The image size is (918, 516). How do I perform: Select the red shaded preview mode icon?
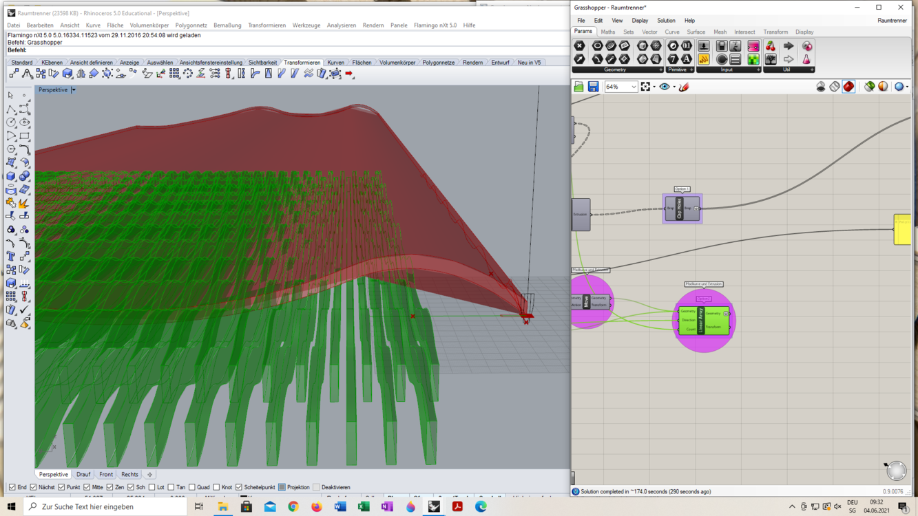pyautogui.click(x=848, y=87)
